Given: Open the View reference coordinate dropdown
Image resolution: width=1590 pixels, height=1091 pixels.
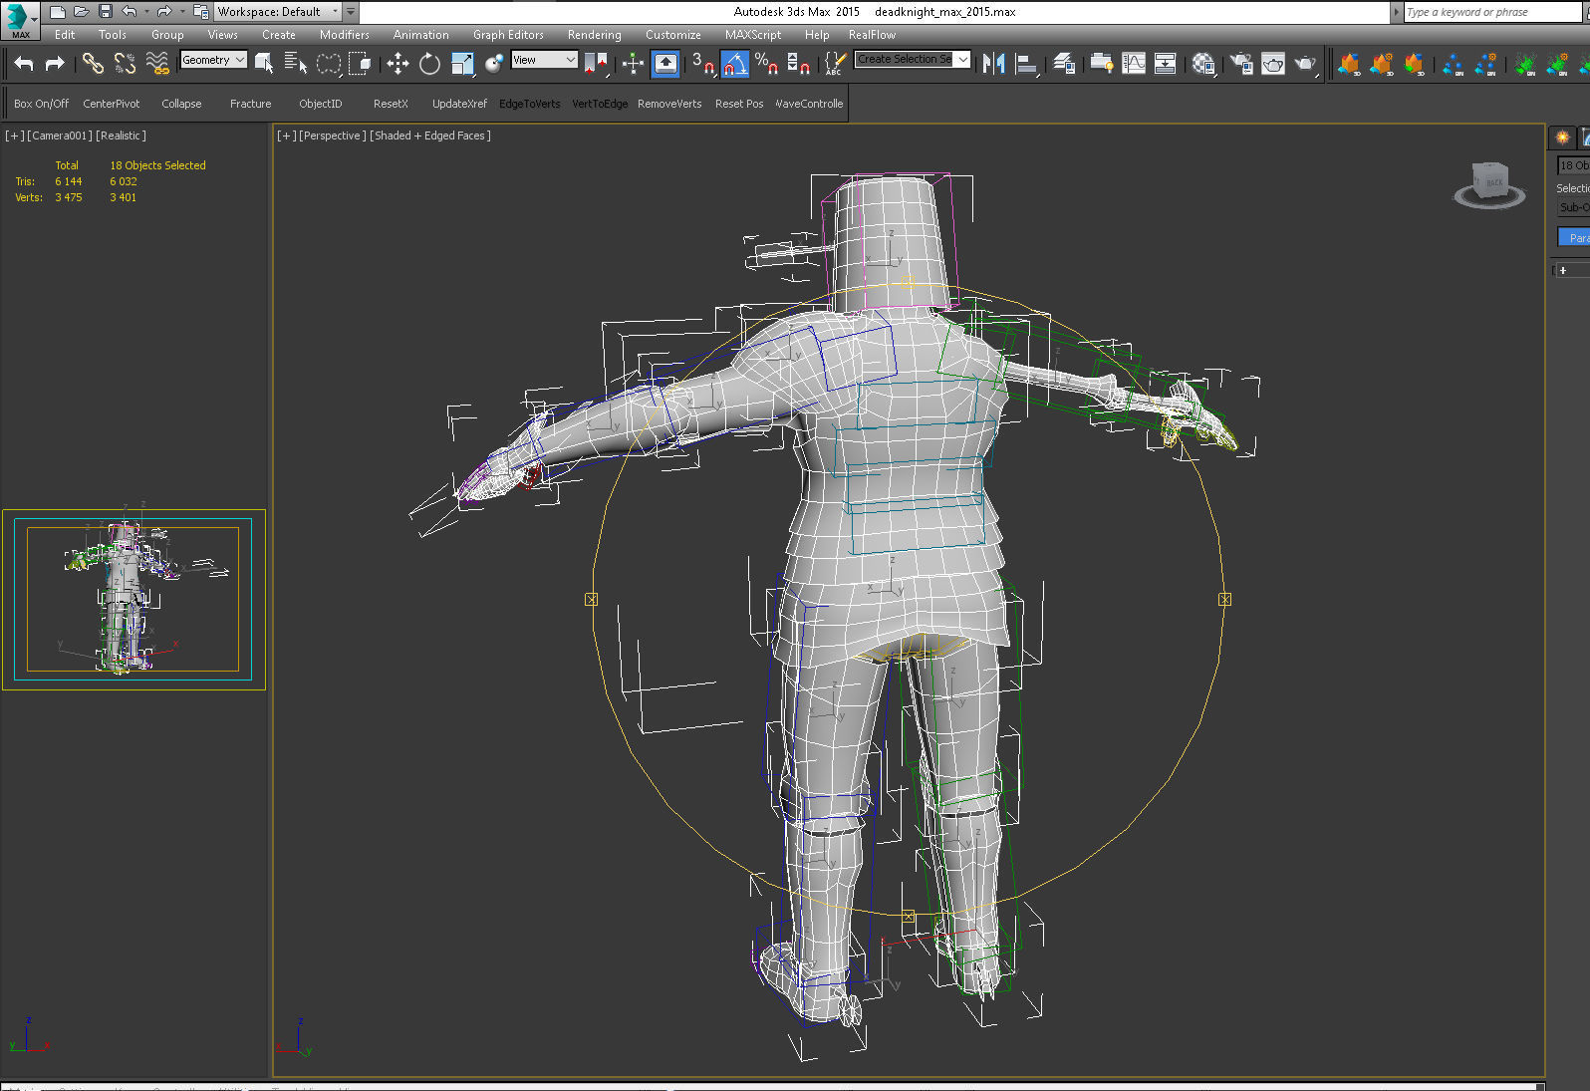Looking at the screenshot, I should pos(544,60).
